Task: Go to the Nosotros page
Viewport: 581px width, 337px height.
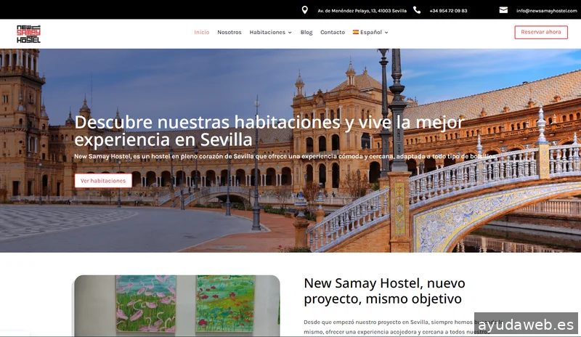Action: click(229, 32)
